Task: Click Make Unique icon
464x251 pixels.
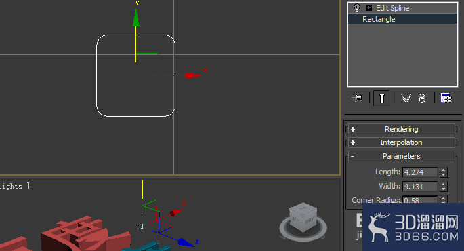Action: click(406, 98)
